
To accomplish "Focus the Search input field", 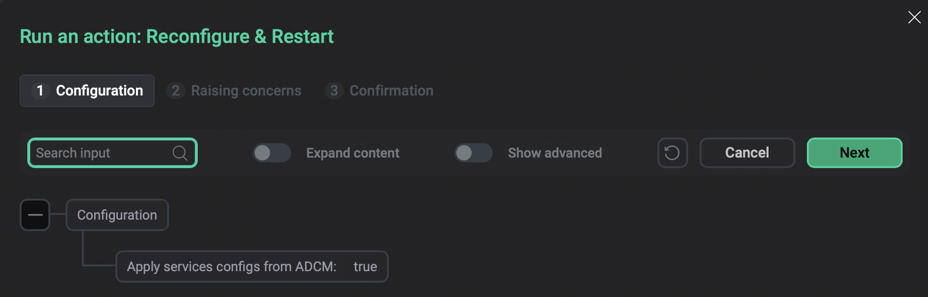I will tap(96, 153).
